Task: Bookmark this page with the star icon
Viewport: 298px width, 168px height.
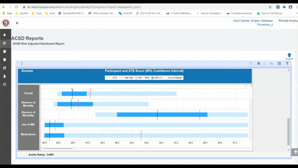Action: pos(270,7)
